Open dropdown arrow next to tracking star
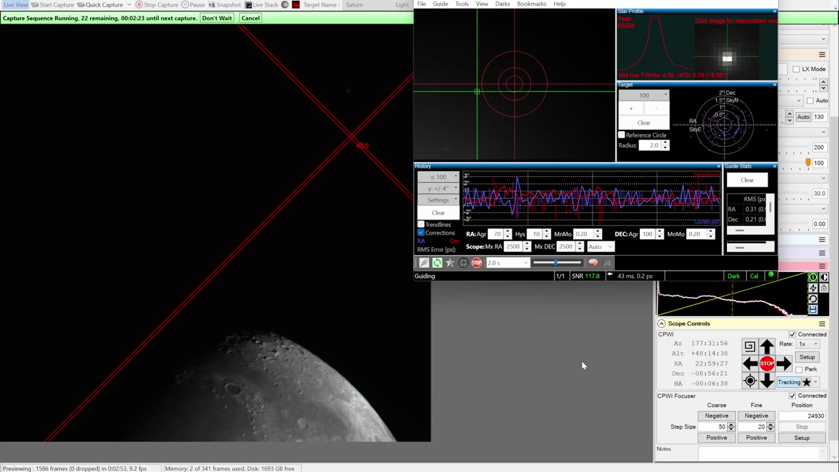839x472 pixels. coord(816,382)
